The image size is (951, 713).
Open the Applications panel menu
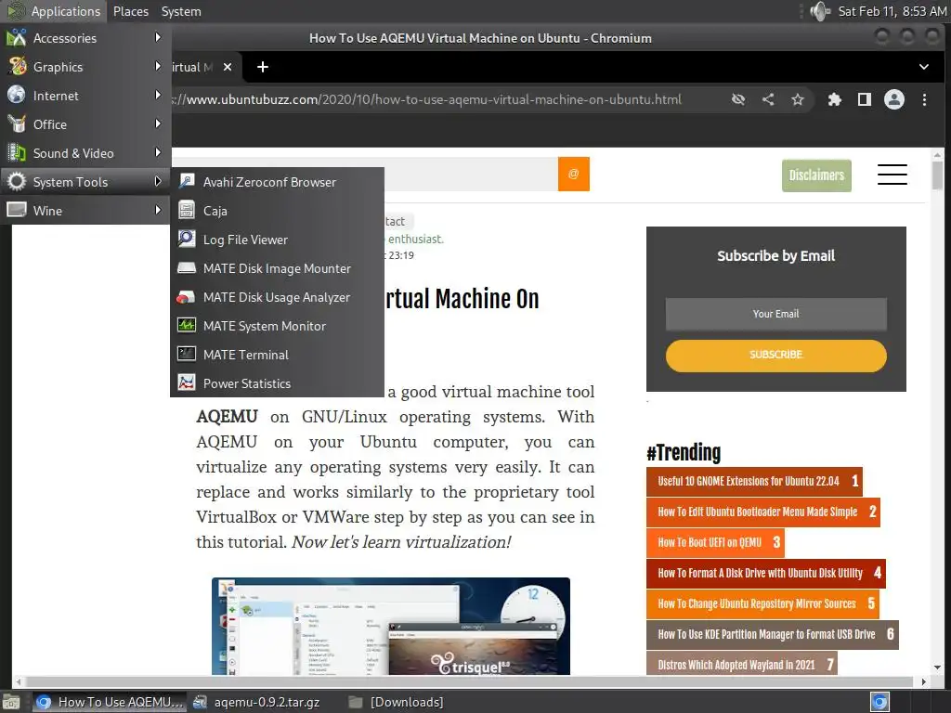point(53,11)
